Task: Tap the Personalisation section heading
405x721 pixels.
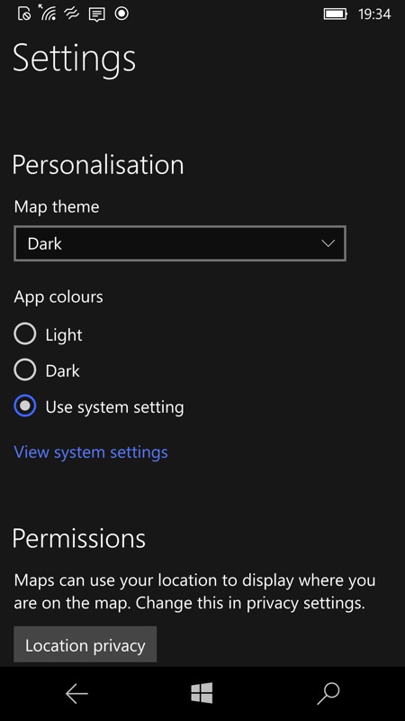Action: (98, 165)
